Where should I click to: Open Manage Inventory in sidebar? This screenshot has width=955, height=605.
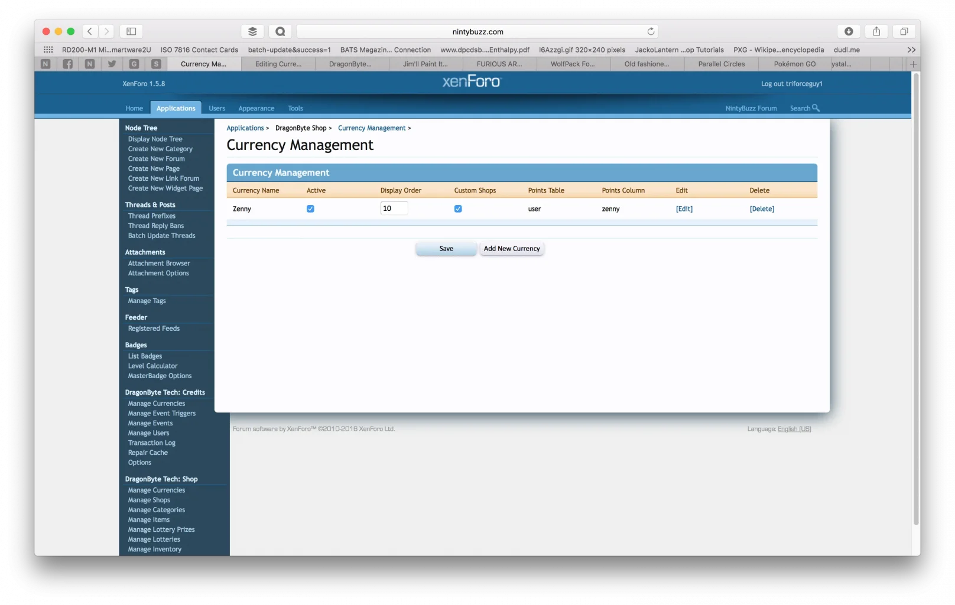pyautogui.click(x=155, y=549)
